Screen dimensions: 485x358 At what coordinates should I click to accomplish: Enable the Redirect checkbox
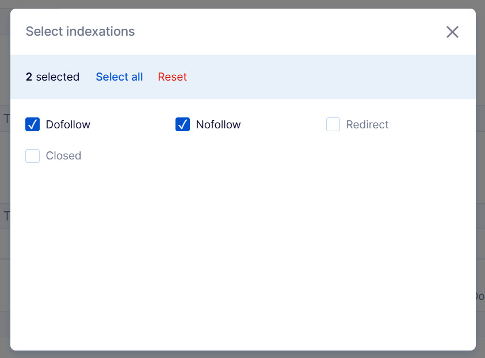[x=333, y=124]
